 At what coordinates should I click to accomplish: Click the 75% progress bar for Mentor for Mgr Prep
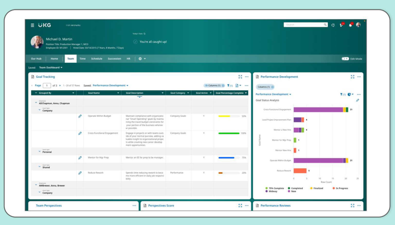tap(226, 158)
